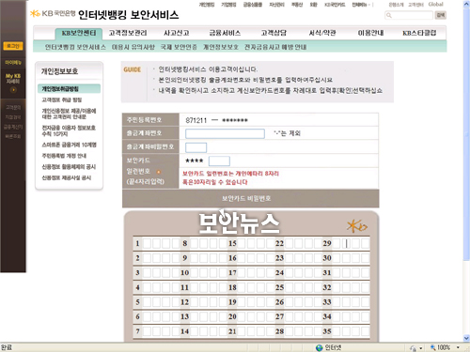Click the search magnifier icon in header
470x352 pixels.
[389, 15]
